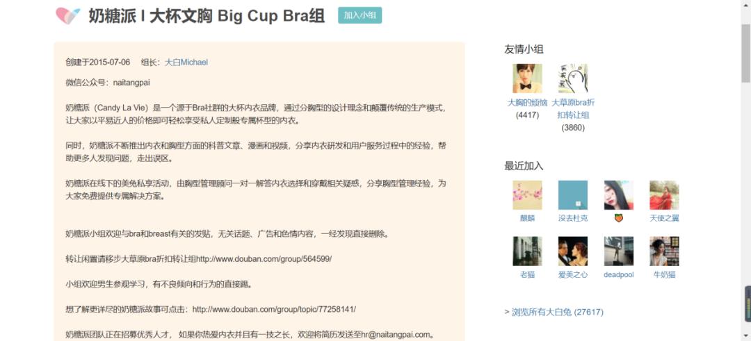Open the 大草原bra折扣转让组 text link
This screenshot has width=751, height=341.
pos(573,108)
